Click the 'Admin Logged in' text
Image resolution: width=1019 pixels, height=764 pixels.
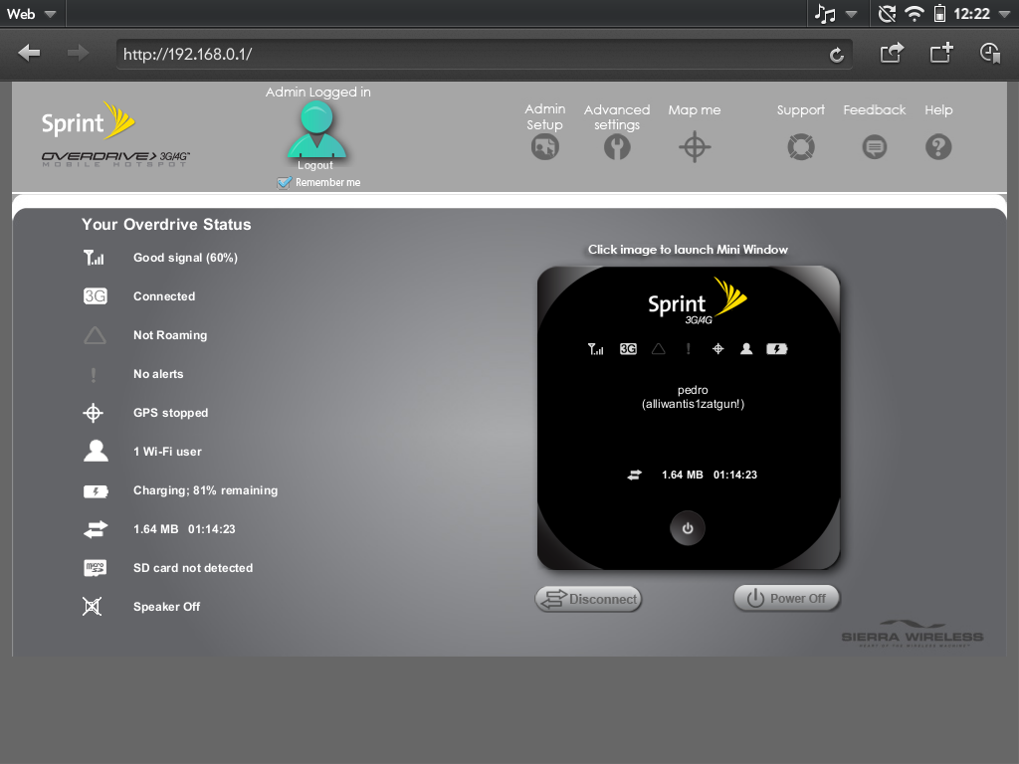tap(317, 93)
